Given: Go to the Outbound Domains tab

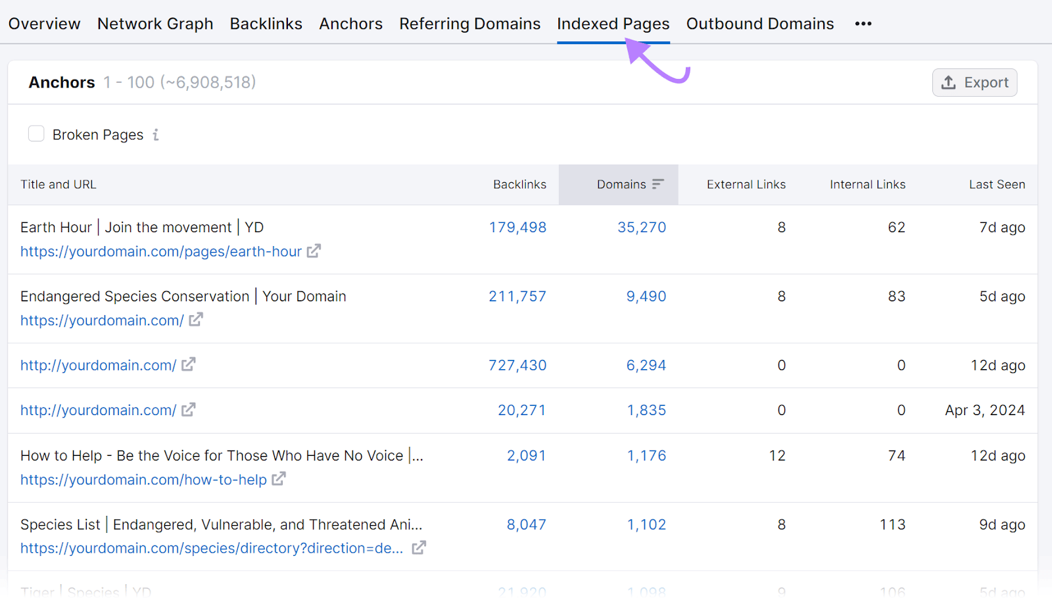Looking at the screenshot, I should click(x=760, y=24).
